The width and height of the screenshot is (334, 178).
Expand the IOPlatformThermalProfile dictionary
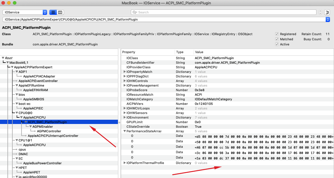(125, 163)
